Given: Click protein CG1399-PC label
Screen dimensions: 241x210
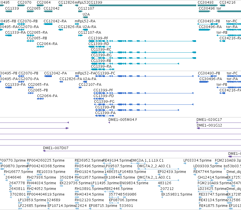Looking at the screenshot, I should coord(105,73).
